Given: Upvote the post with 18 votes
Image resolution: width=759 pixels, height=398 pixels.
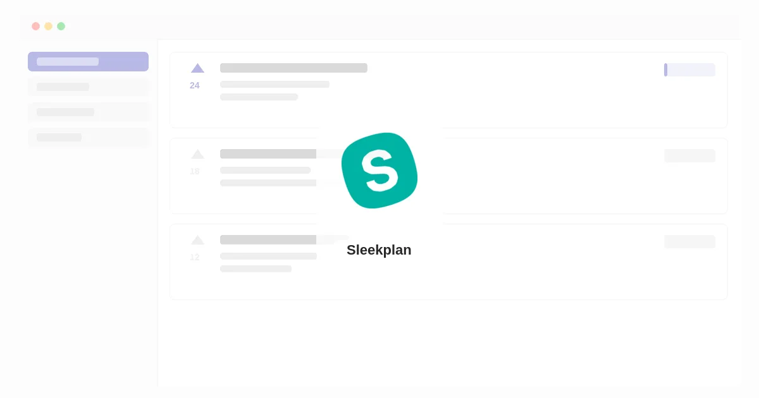Looking at the screenshot, I should pos(197,154).
